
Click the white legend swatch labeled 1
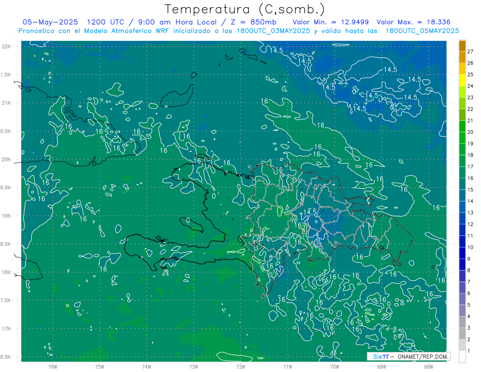[462, 357]
